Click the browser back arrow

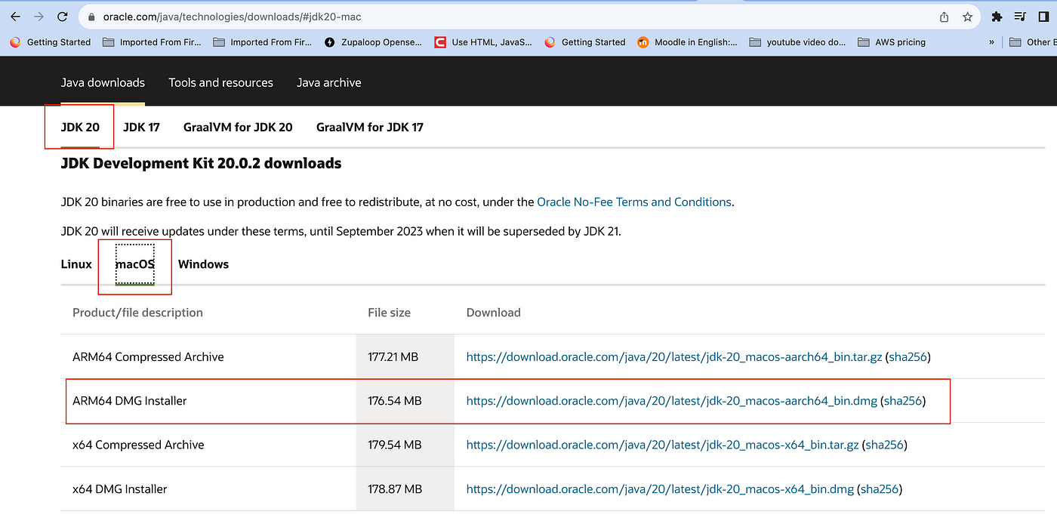(x=15, y=17)
